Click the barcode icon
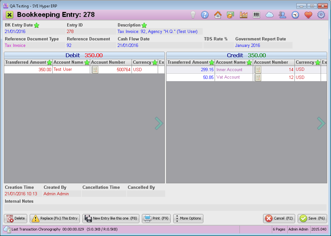This screenshot has width=331, height=236. point(256,15)
